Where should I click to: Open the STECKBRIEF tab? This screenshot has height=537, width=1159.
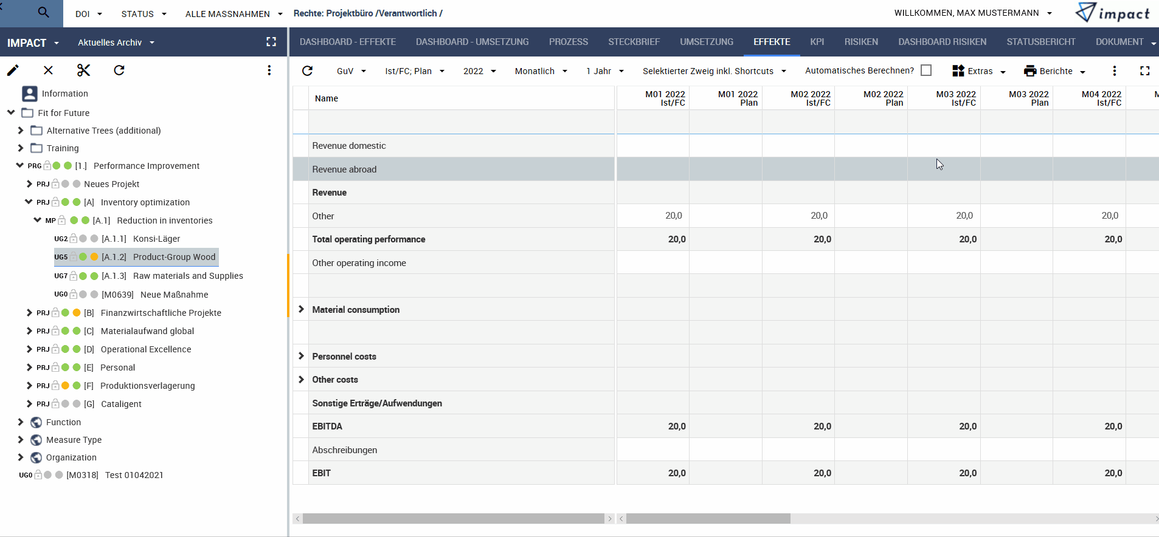[x=634, y=42]
